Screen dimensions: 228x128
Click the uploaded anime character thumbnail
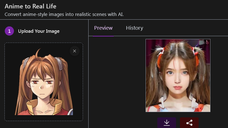(44, 82)
